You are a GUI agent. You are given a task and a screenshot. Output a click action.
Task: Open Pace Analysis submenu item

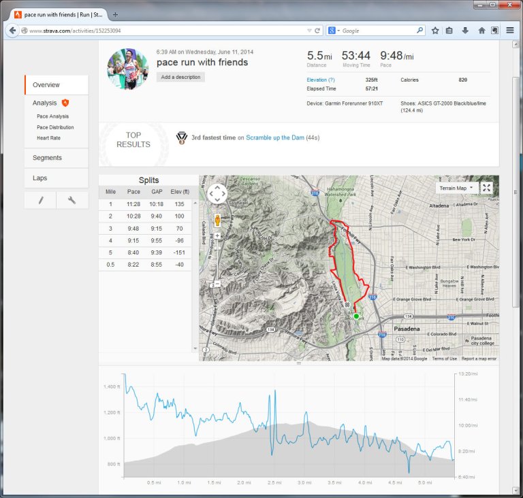click(x=52, y=116)
